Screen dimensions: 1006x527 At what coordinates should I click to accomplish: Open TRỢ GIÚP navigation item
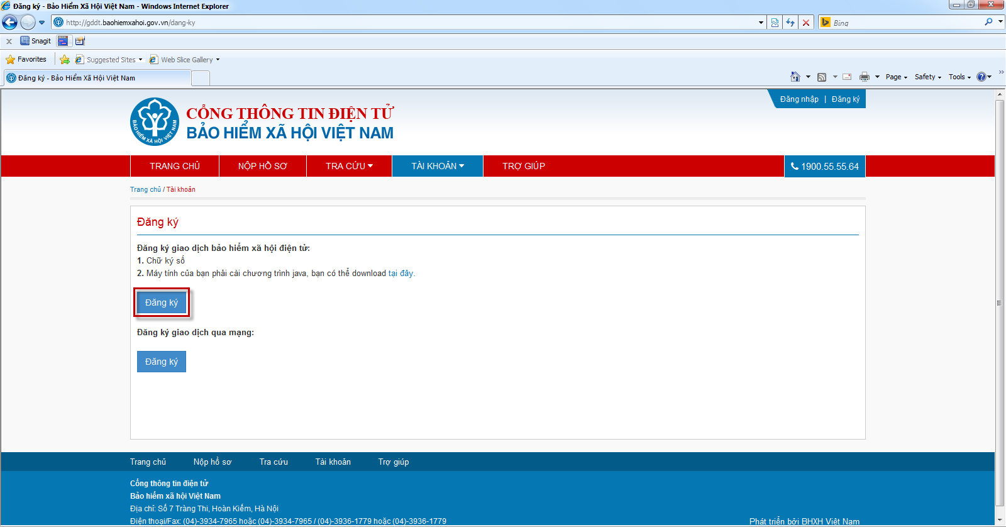point(524,166)
